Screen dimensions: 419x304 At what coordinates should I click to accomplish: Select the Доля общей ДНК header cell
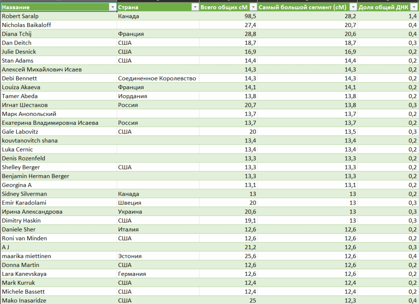click(385, 7)
